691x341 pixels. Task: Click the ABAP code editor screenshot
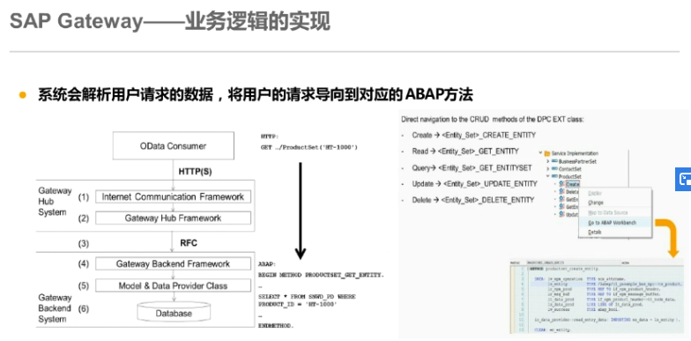coord(598,297)
